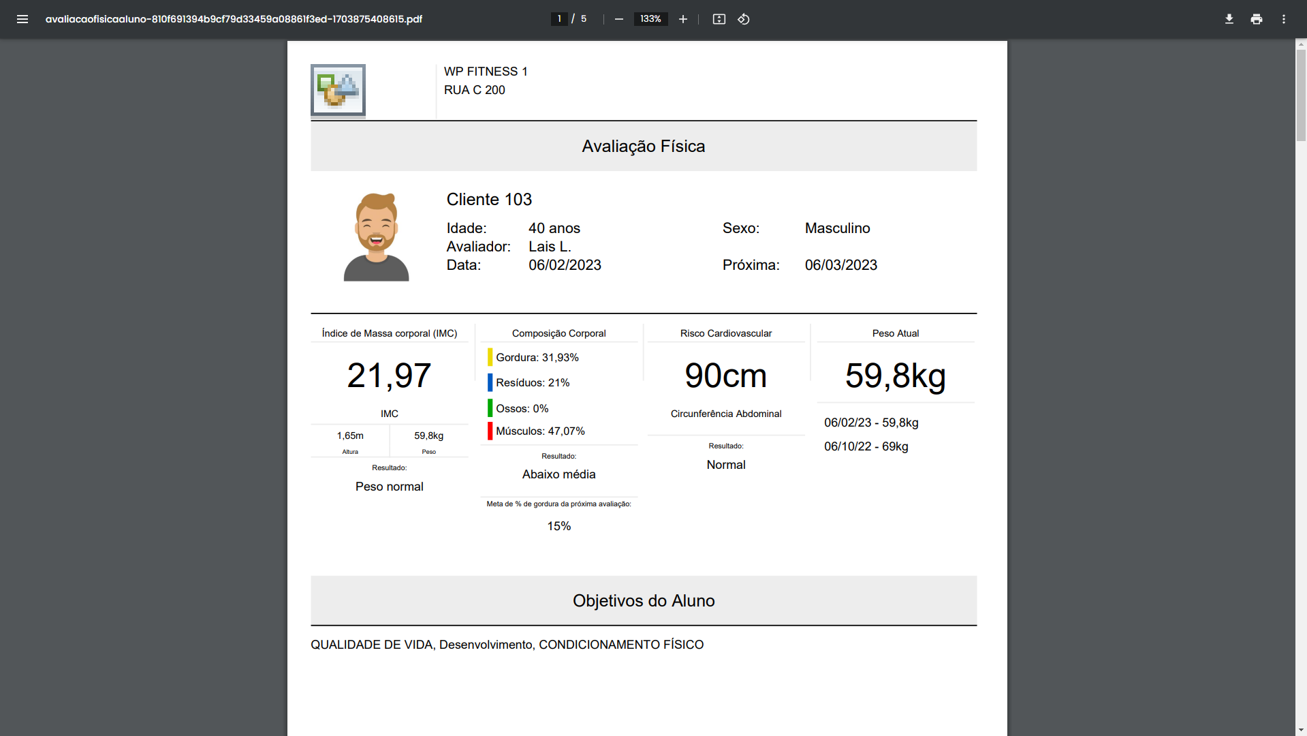This screenshot has height=736, width=1307.
Task: Click the green Ossos color bar
Action: pyautogui.click(x=490, y=408)
